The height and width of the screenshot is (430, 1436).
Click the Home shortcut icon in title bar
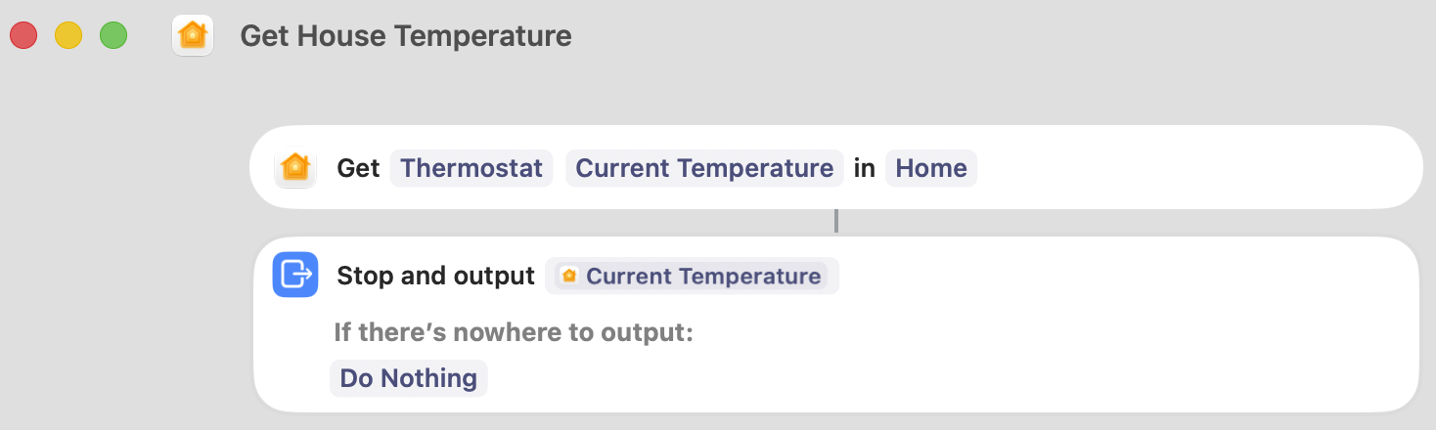click(193, 36)
